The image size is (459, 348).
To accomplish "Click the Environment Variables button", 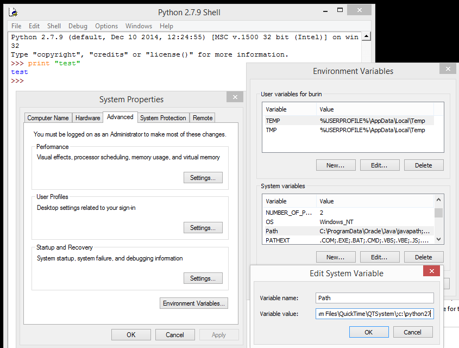I will (194, 303).
